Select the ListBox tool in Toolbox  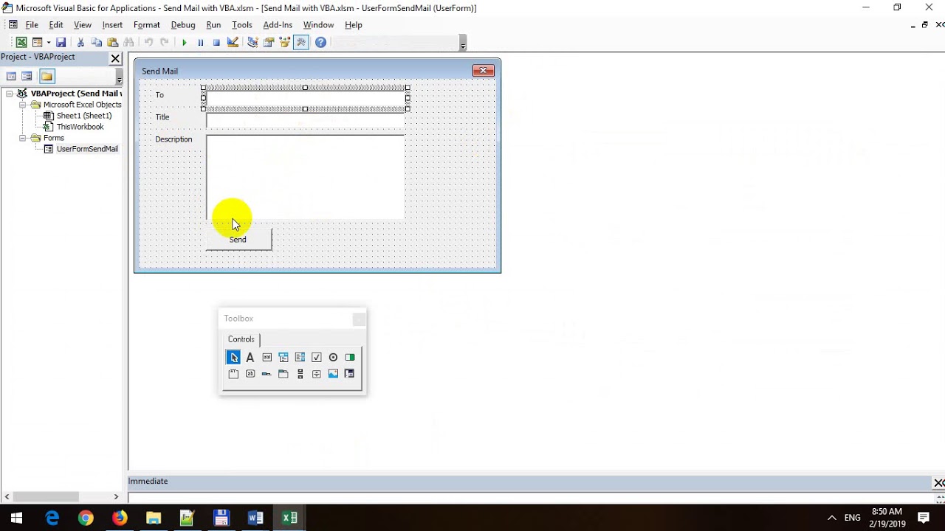coord(300,358)
